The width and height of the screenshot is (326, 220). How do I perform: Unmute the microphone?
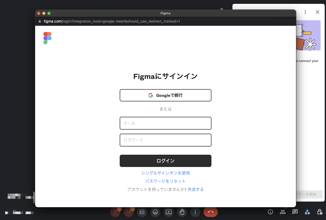115,212
